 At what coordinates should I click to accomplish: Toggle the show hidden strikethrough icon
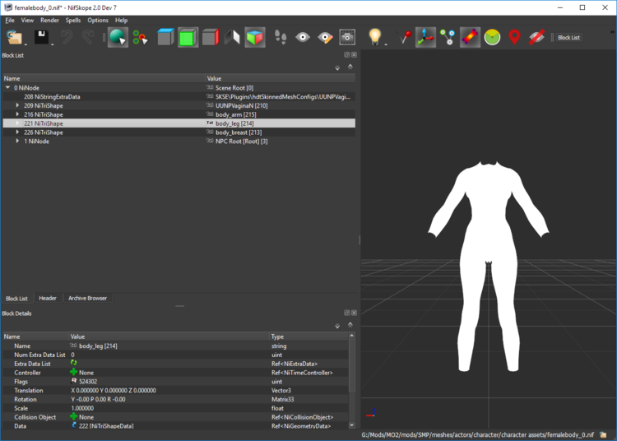[x=536, y=37]
